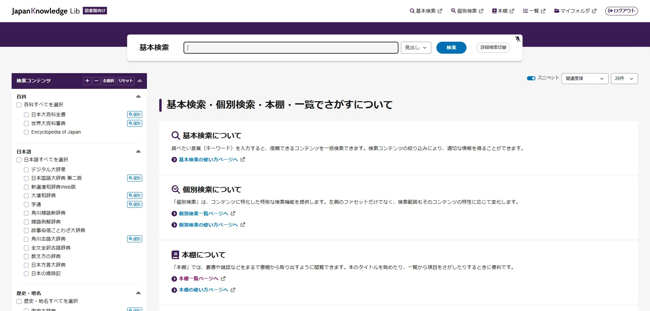Collapse the 検索コンテンツ panel
This screenshot has height=311, width=650.
(x=140, y=81)
